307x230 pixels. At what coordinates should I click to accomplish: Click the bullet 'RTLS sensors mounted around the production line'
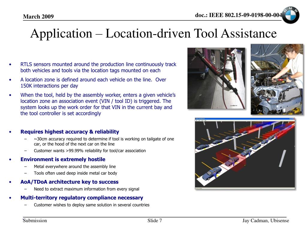coord(98,67)
